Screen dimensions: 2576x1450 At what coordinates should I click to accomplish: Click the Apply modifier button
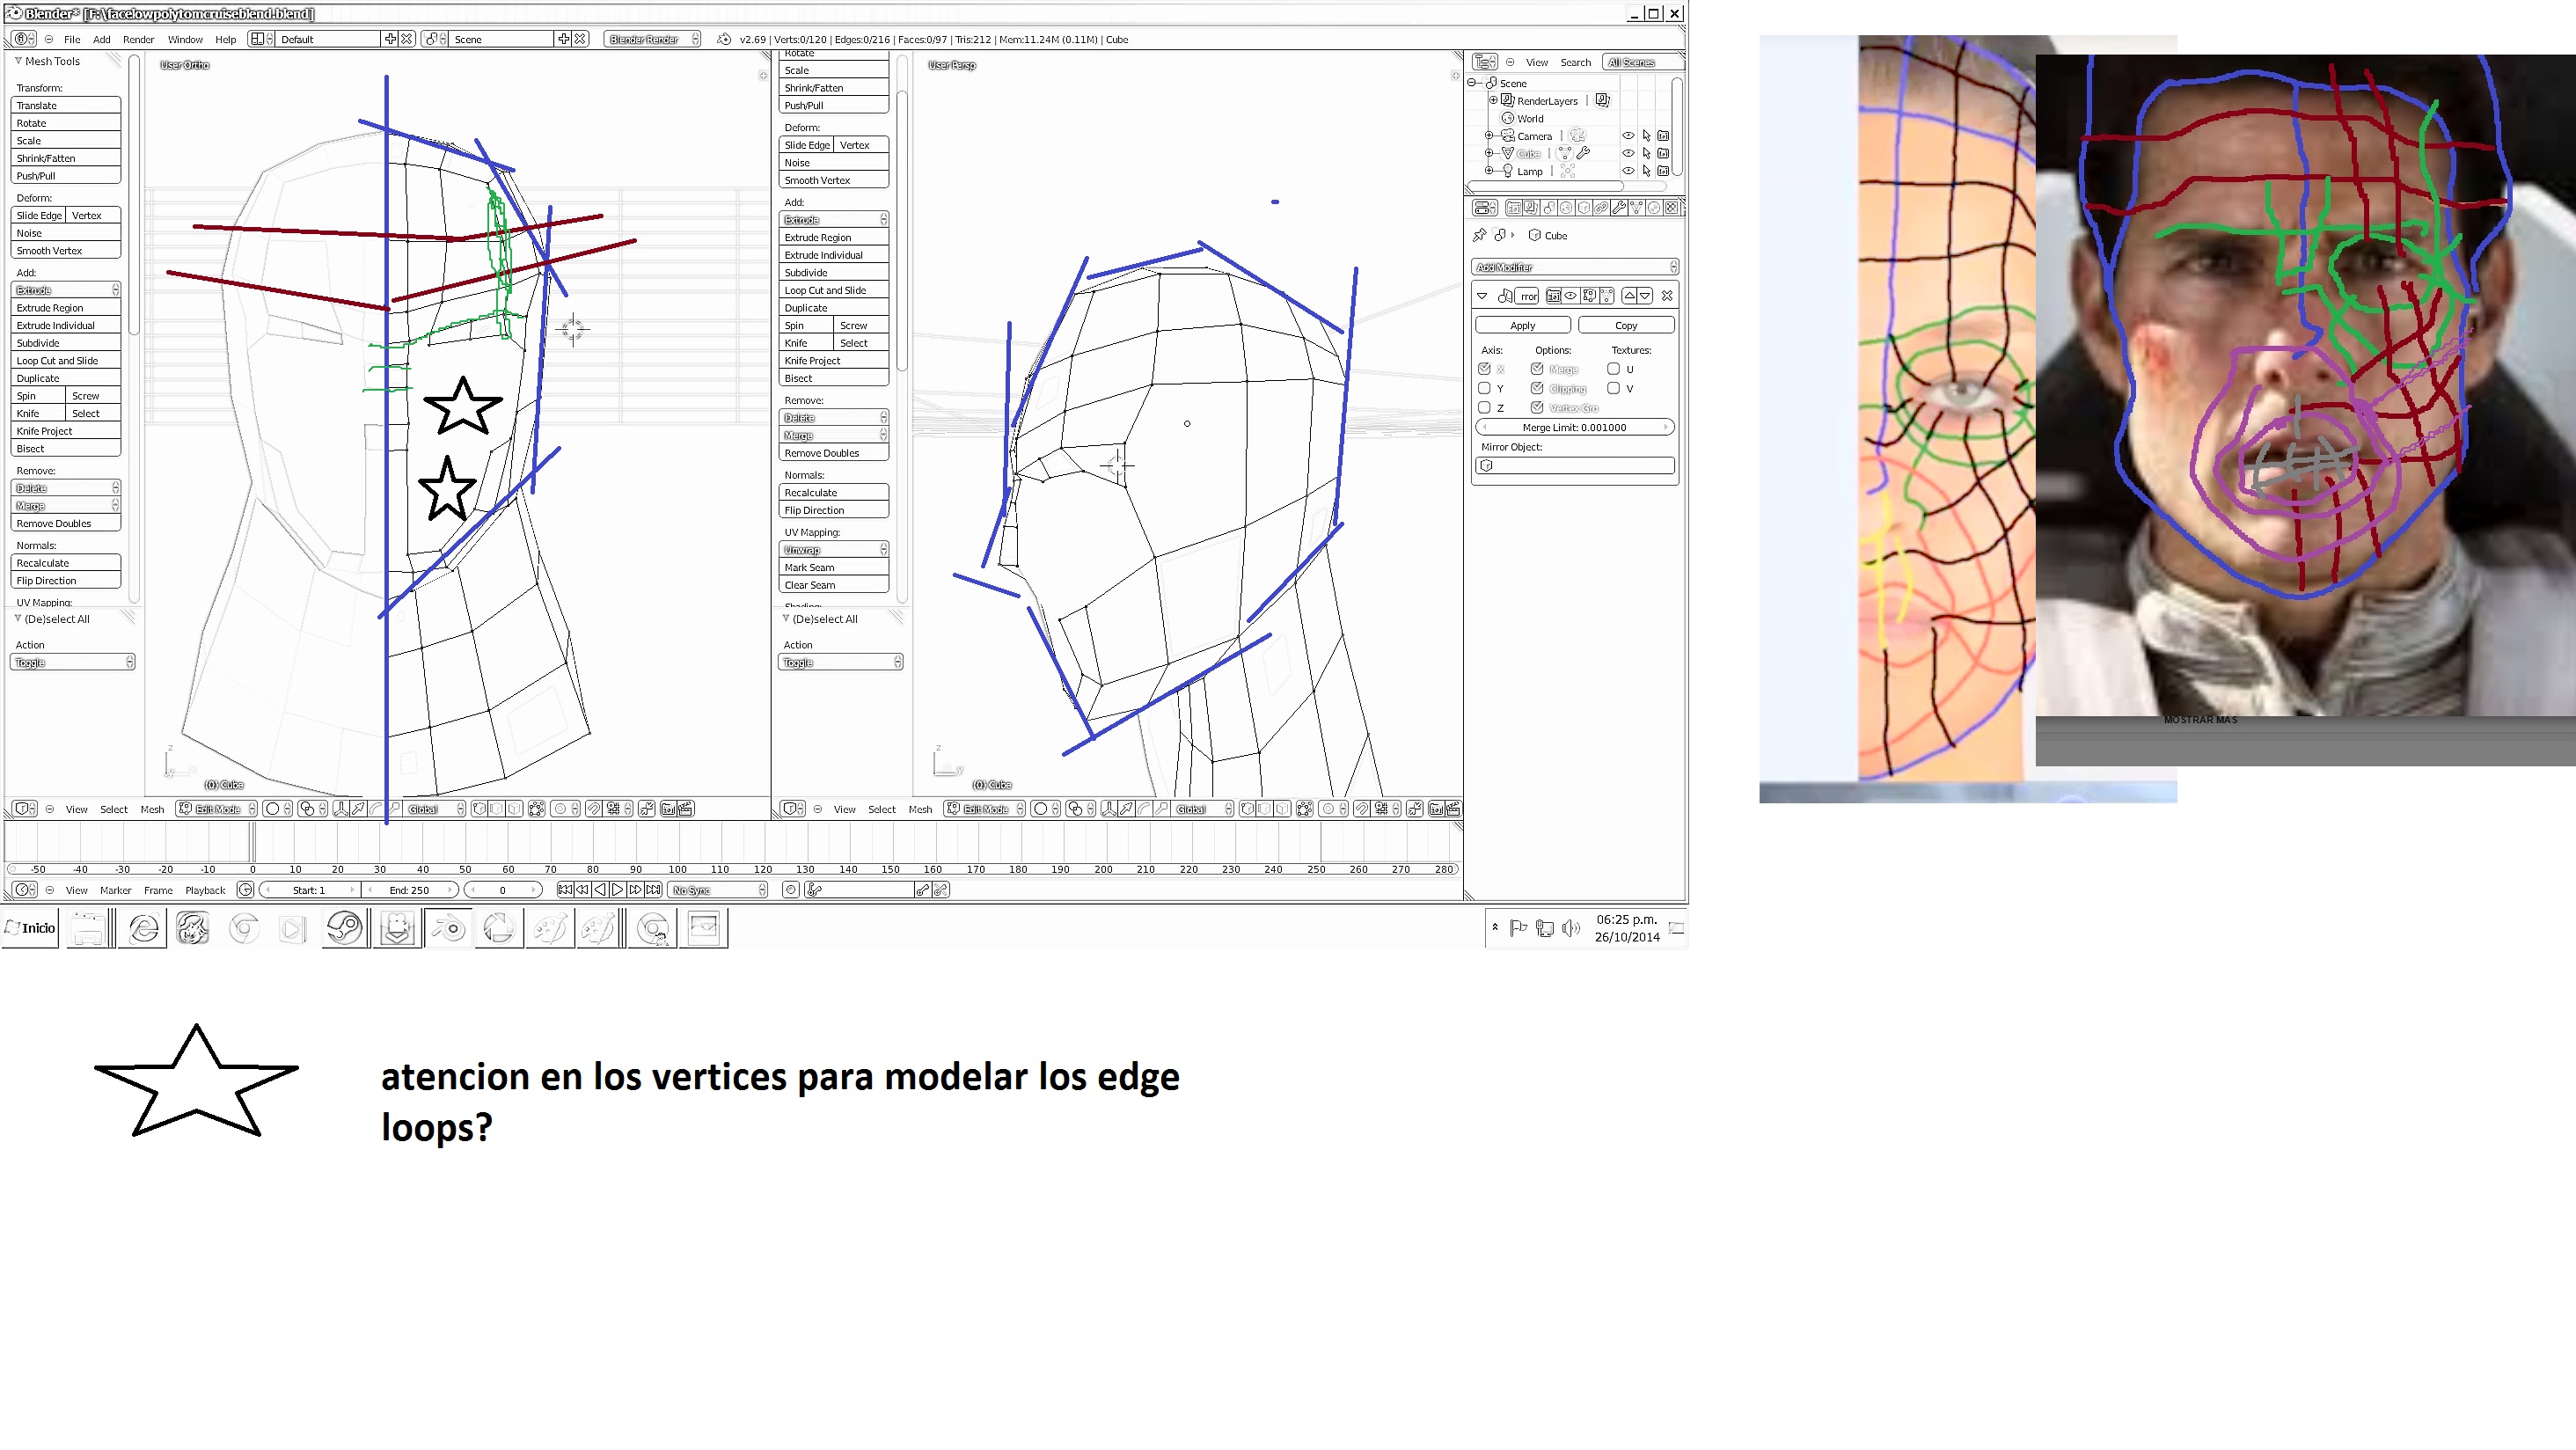(1522, 325)
